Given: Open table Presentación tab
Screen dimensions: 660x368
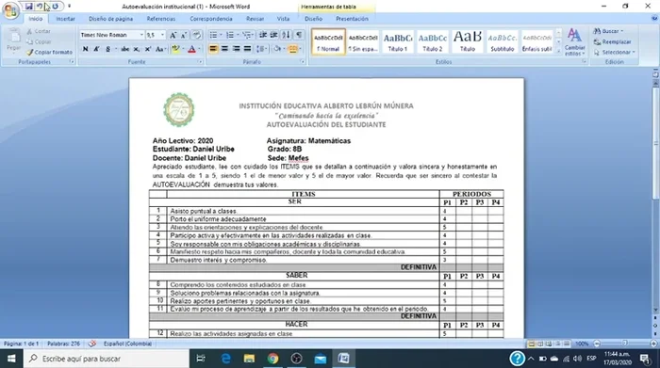Looking at the screenshot, I should pyautogui.click(x=352, y=19).
